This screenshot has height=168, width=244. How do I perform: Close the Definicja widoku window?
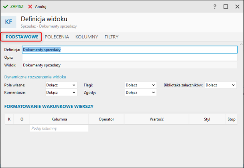tap(237, 6)
